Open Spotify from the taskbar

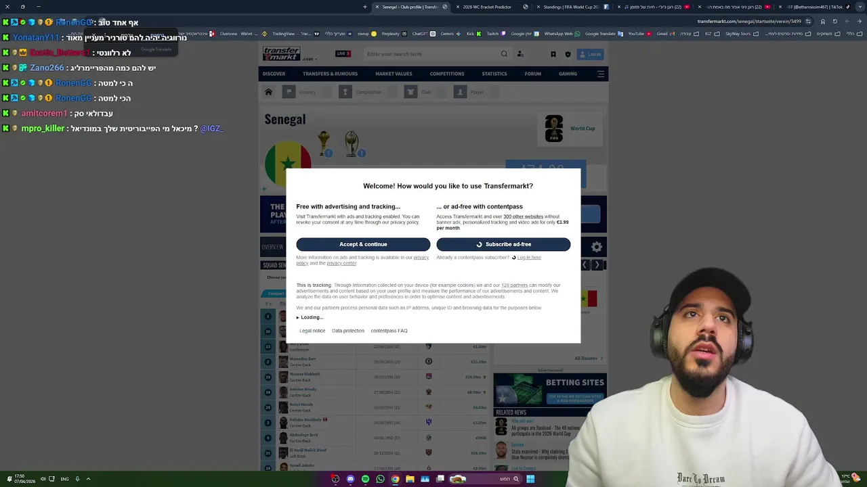point(365,479)
